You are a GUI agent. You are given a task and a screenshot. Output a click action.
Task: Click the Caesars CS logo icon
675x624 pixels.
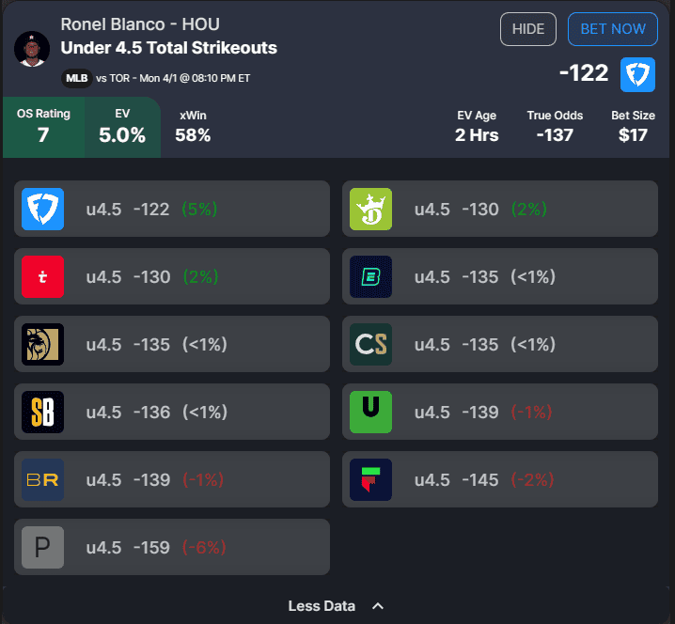[x=370, y=344]
